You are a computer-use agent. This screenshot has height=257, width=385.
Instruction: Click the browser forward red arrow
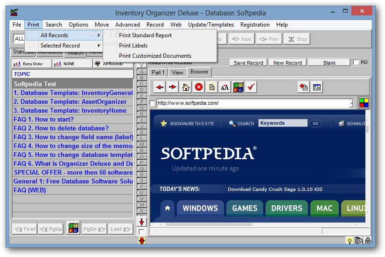pyautogui.click(x=173, y=87)
